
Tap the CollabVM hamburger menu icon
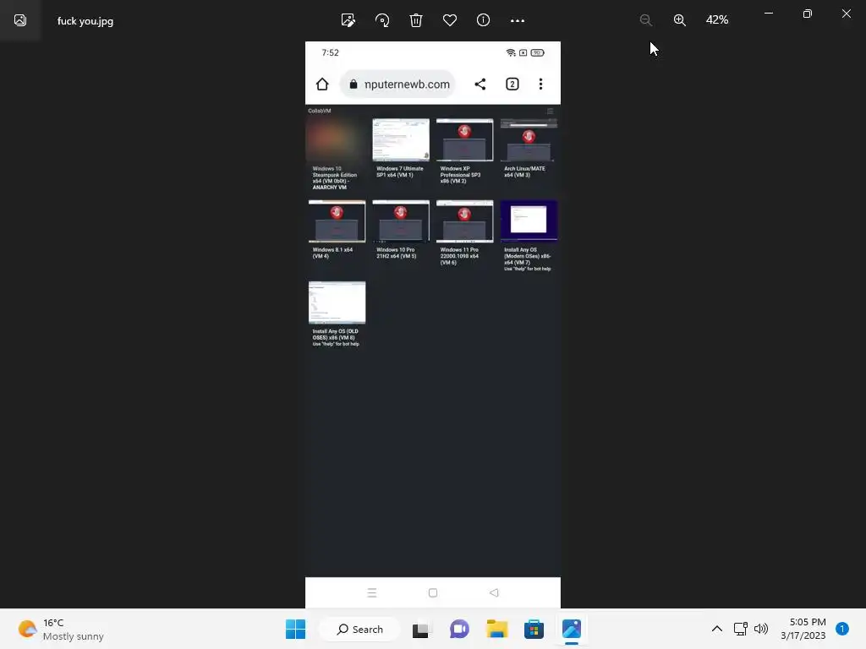tap(550, 111)
